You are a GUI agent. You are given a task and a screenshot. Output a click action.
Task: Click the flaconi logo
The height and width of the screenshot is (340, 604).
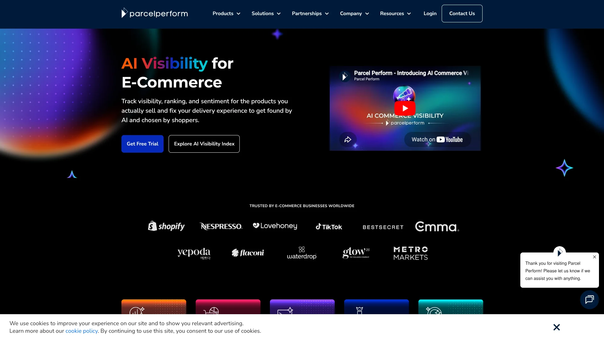[248, 253]
